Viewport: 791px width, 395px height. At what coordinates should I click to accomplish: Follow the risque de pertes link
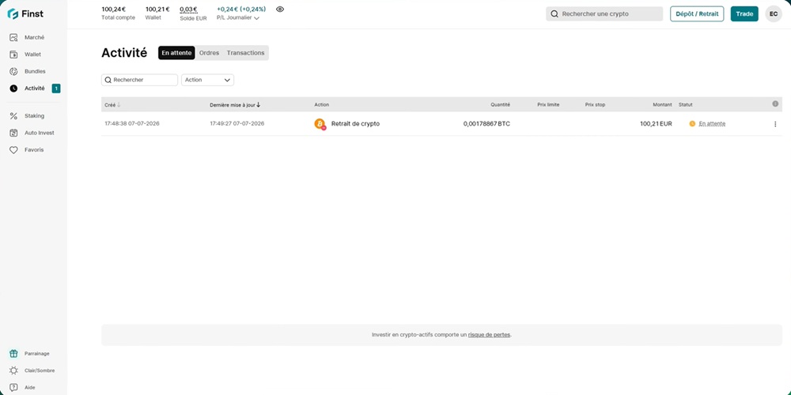(489, 334)
